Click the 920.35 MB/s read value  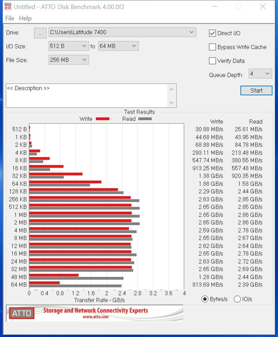coord(247,176)
